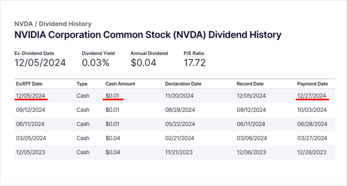Click the $0.04 cash amount in the 12/05/2023 row
The width and height of the screenshot is (347, 186).
click(x=113, y=152)
